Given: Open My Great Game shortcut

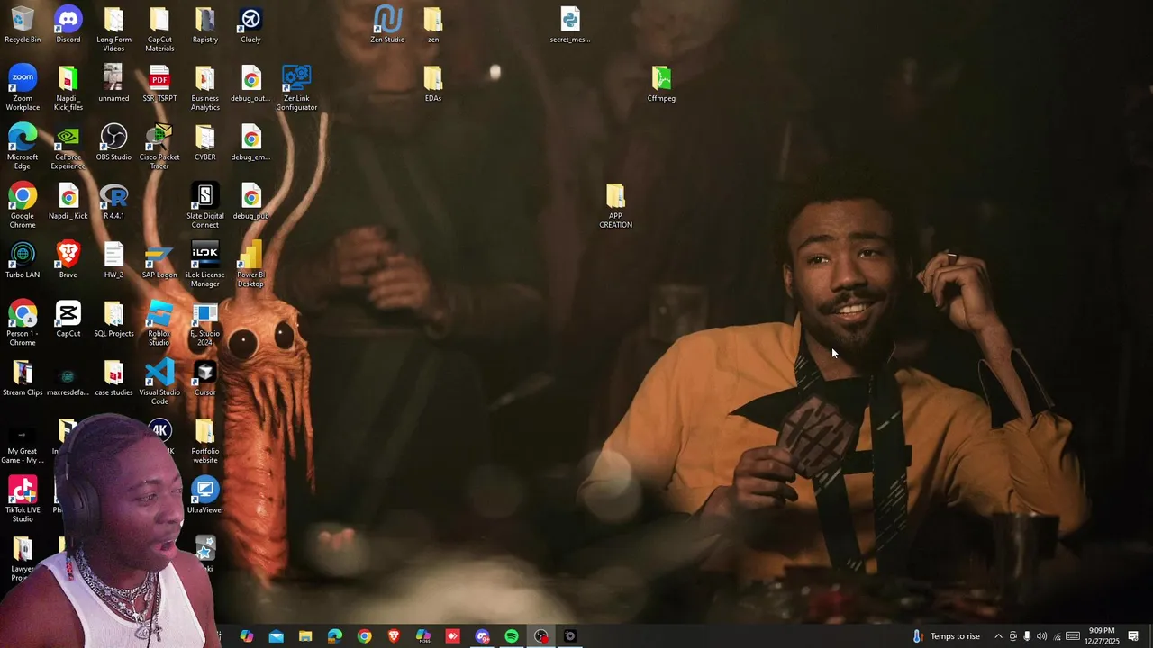Looking at the screenshot, I should [23, 441].
